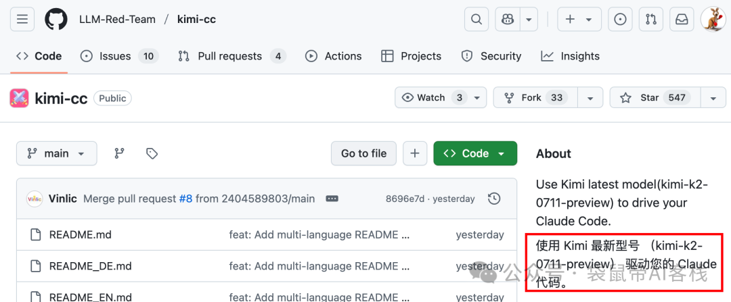
Task: Click the About section heading
Action: (x=554, y=153)
